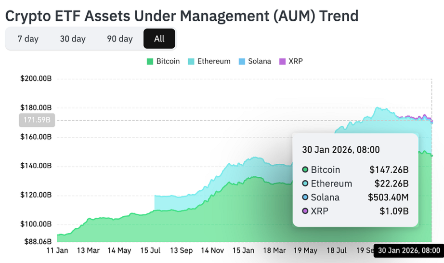Click the green Bitcoin legend swatch
444x263 pixels.
click(150, 62)
